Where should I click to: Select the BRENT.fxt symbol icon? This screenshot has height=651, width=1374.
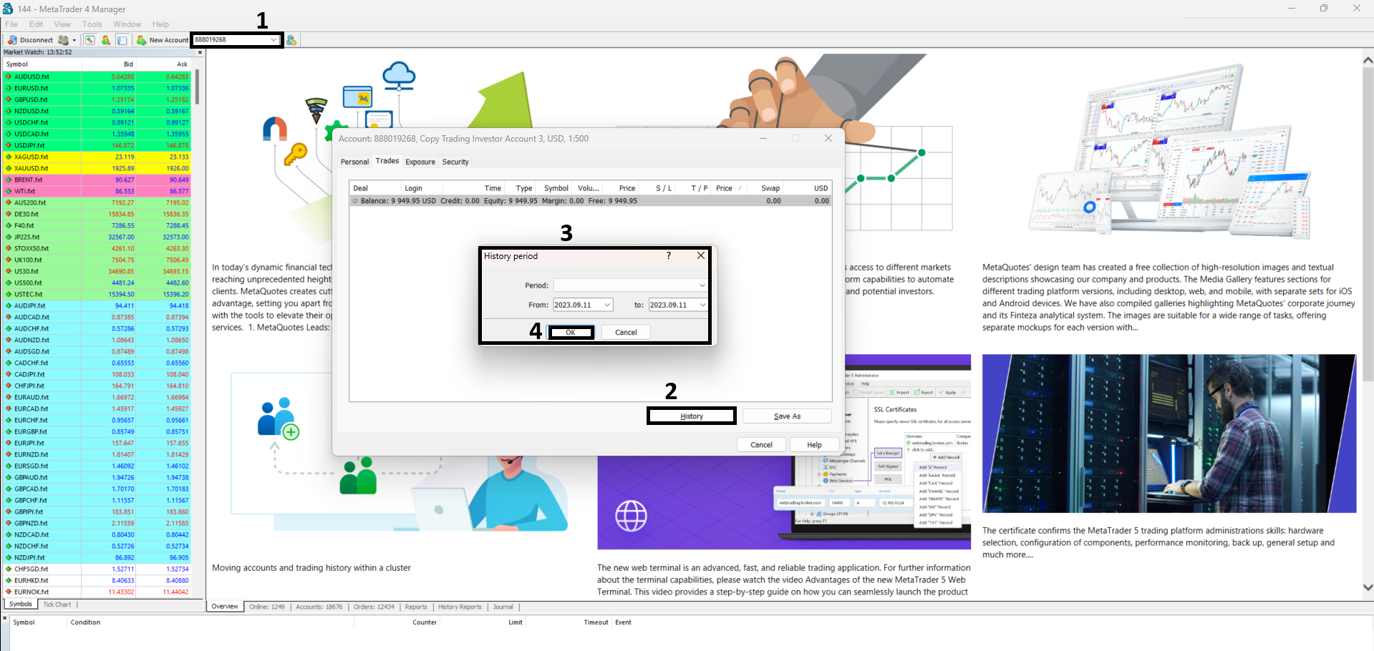(9, 180)
